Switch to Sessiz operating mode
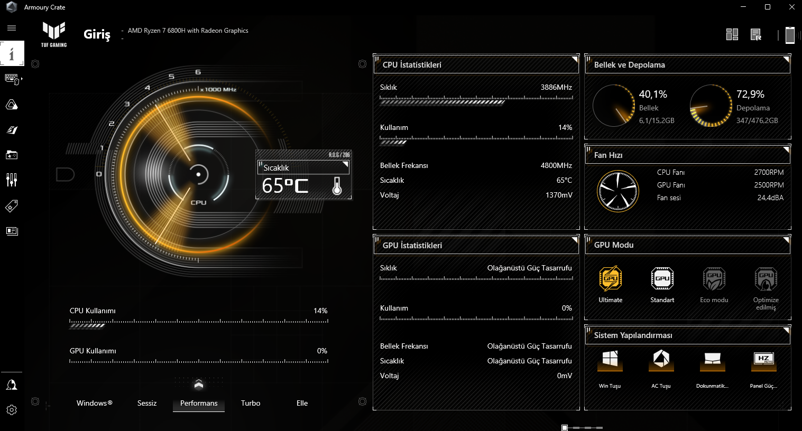The image size is (802, 431). point(147,403)
